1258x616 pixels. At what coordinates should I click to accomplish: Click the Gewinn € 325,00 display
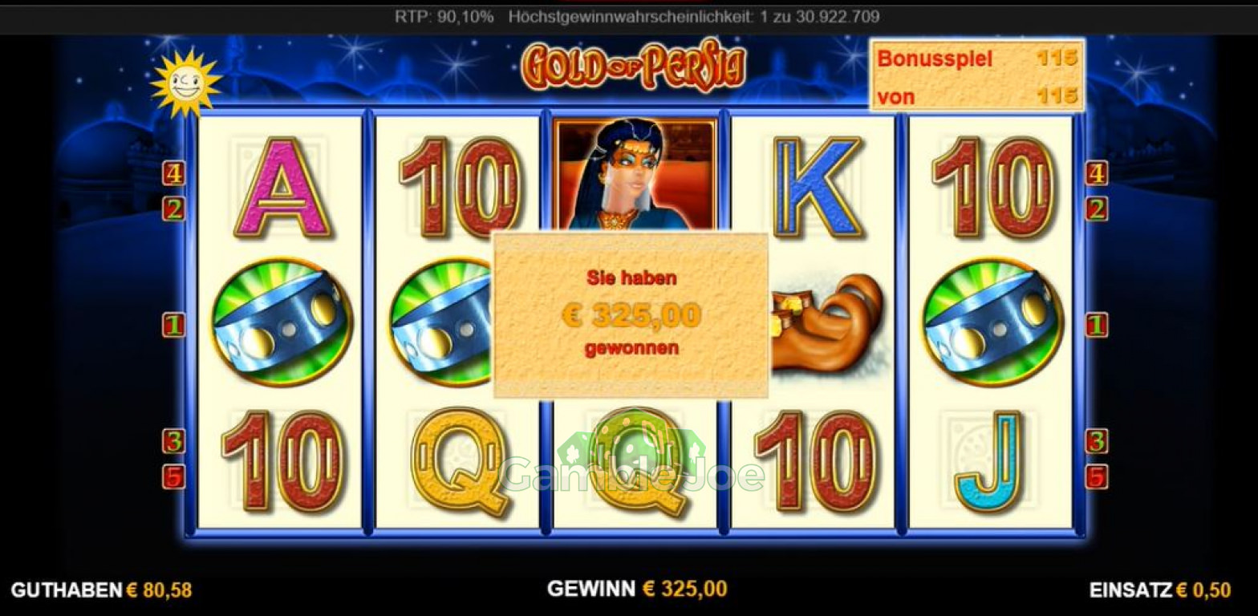(x=637, y=589)
